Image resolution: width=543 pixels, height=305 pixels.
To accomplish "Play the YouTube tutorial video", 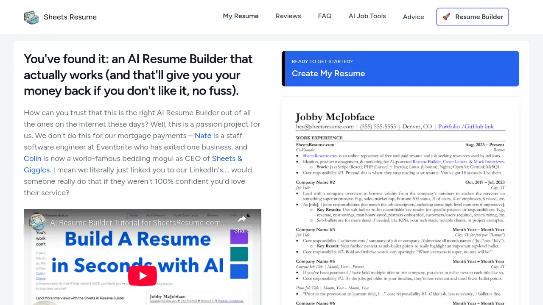I will 143,276.
